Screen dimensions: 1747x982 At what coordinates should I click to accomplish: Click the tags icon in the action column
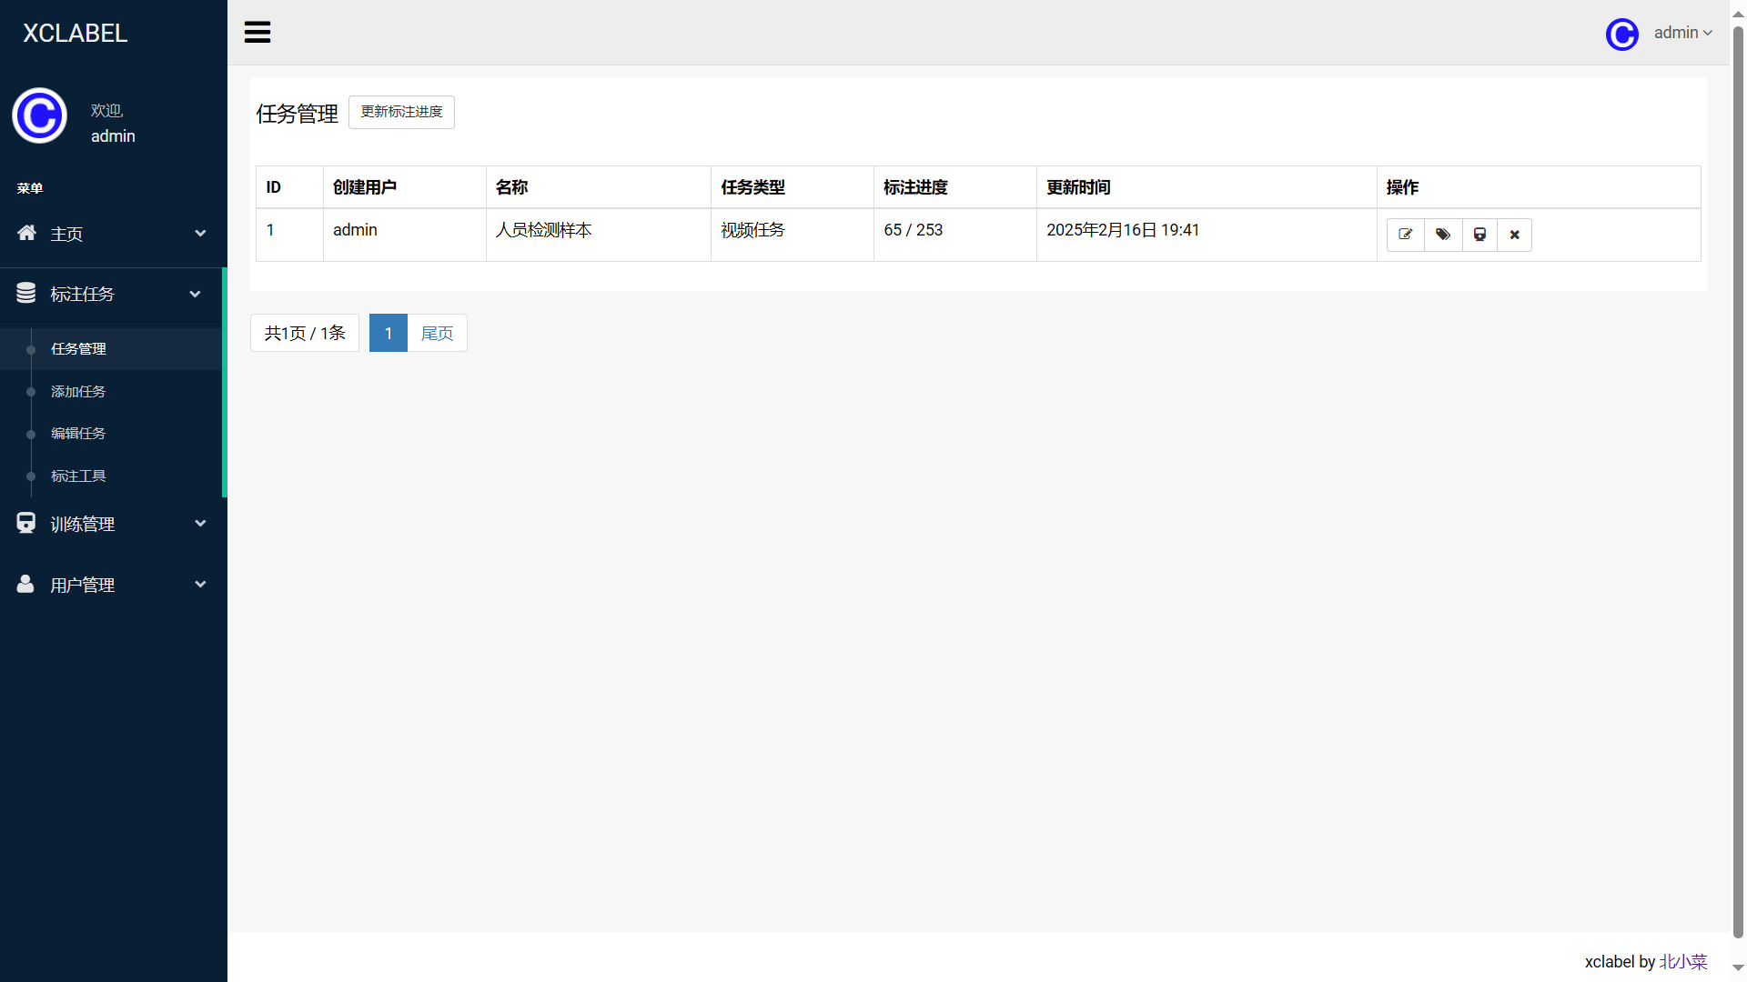coord(1443,235)
